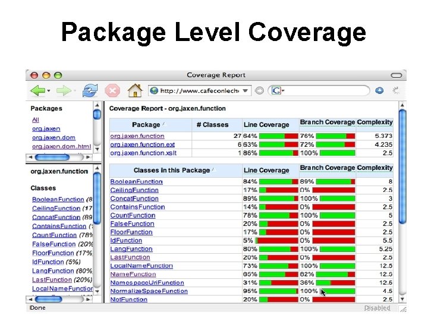Open CeilingFunction in the classes table
Image resolution: width=428 pixels, height=321 pixels.
(134, 190)
